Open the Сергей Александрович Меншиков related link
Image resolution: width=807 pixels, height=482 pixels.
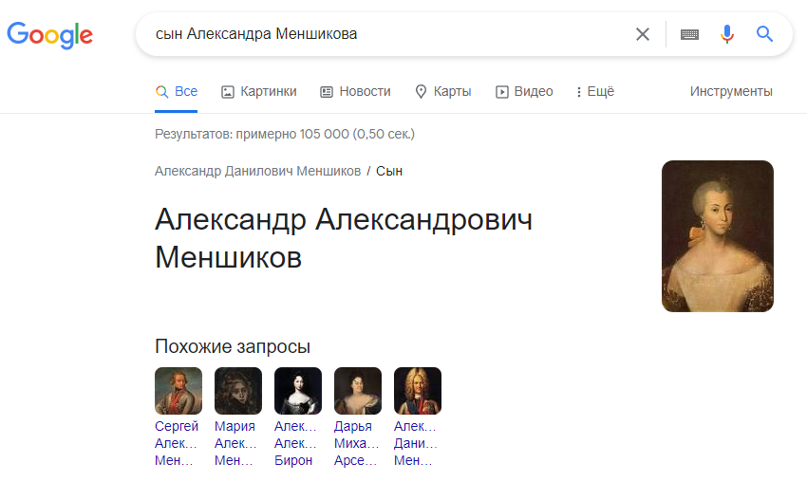pyautogui.click(x=177, y=443)
